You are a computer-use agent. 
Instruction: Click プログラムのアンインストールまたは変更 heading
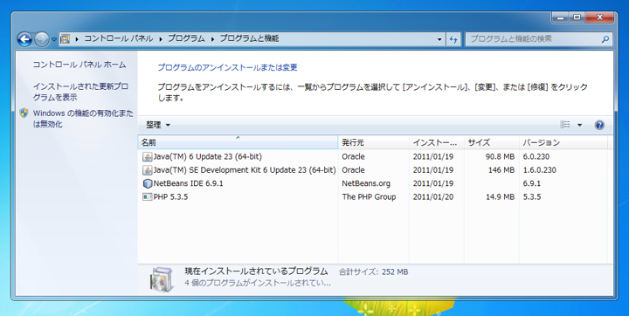click(x=227, y=67)
